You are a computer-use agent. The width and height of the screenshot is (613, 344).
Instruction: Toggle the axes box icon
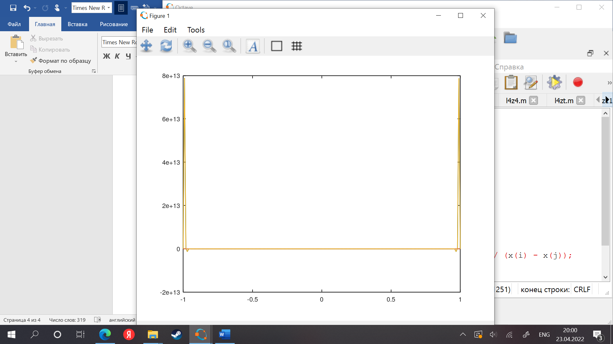point(276,46)
